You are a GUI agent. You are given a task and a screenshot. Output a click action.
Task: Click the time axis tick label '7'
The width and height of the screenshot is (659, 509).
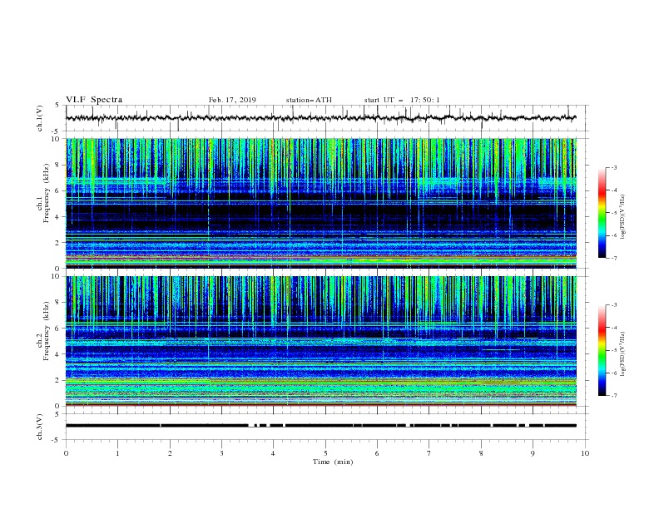click(429, 453)
